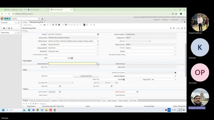Click the new folder icon in Favourites
The width and height of the screenshot is (214, 120).
pyautogui.click(x=4, y=28)
